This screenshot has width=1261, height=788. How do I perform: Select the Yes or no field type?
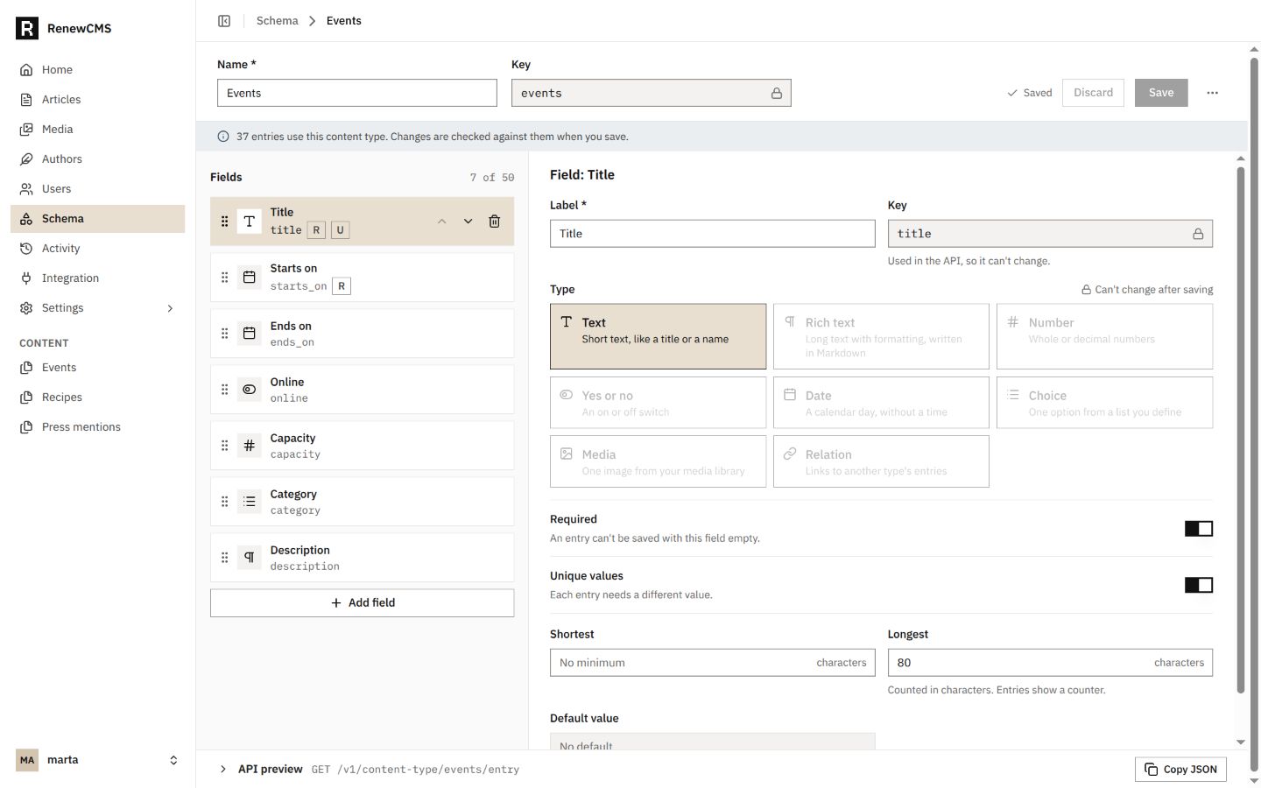(658, 403)
